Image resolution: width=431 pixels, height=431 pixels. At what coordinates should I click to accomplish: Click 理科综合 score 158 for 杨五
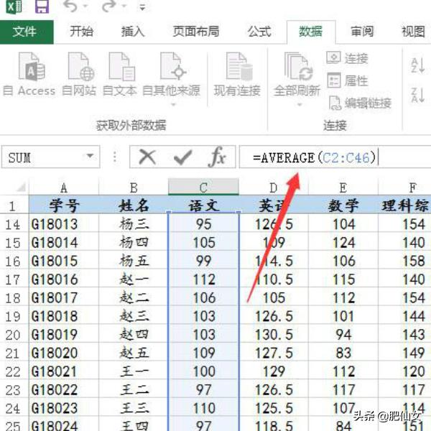(404, 261)
